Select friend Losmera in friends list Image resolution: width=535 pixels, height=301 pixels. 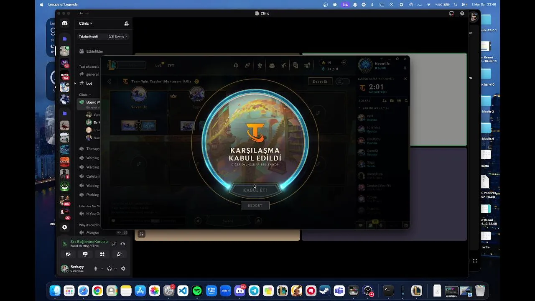coord(382,129)
